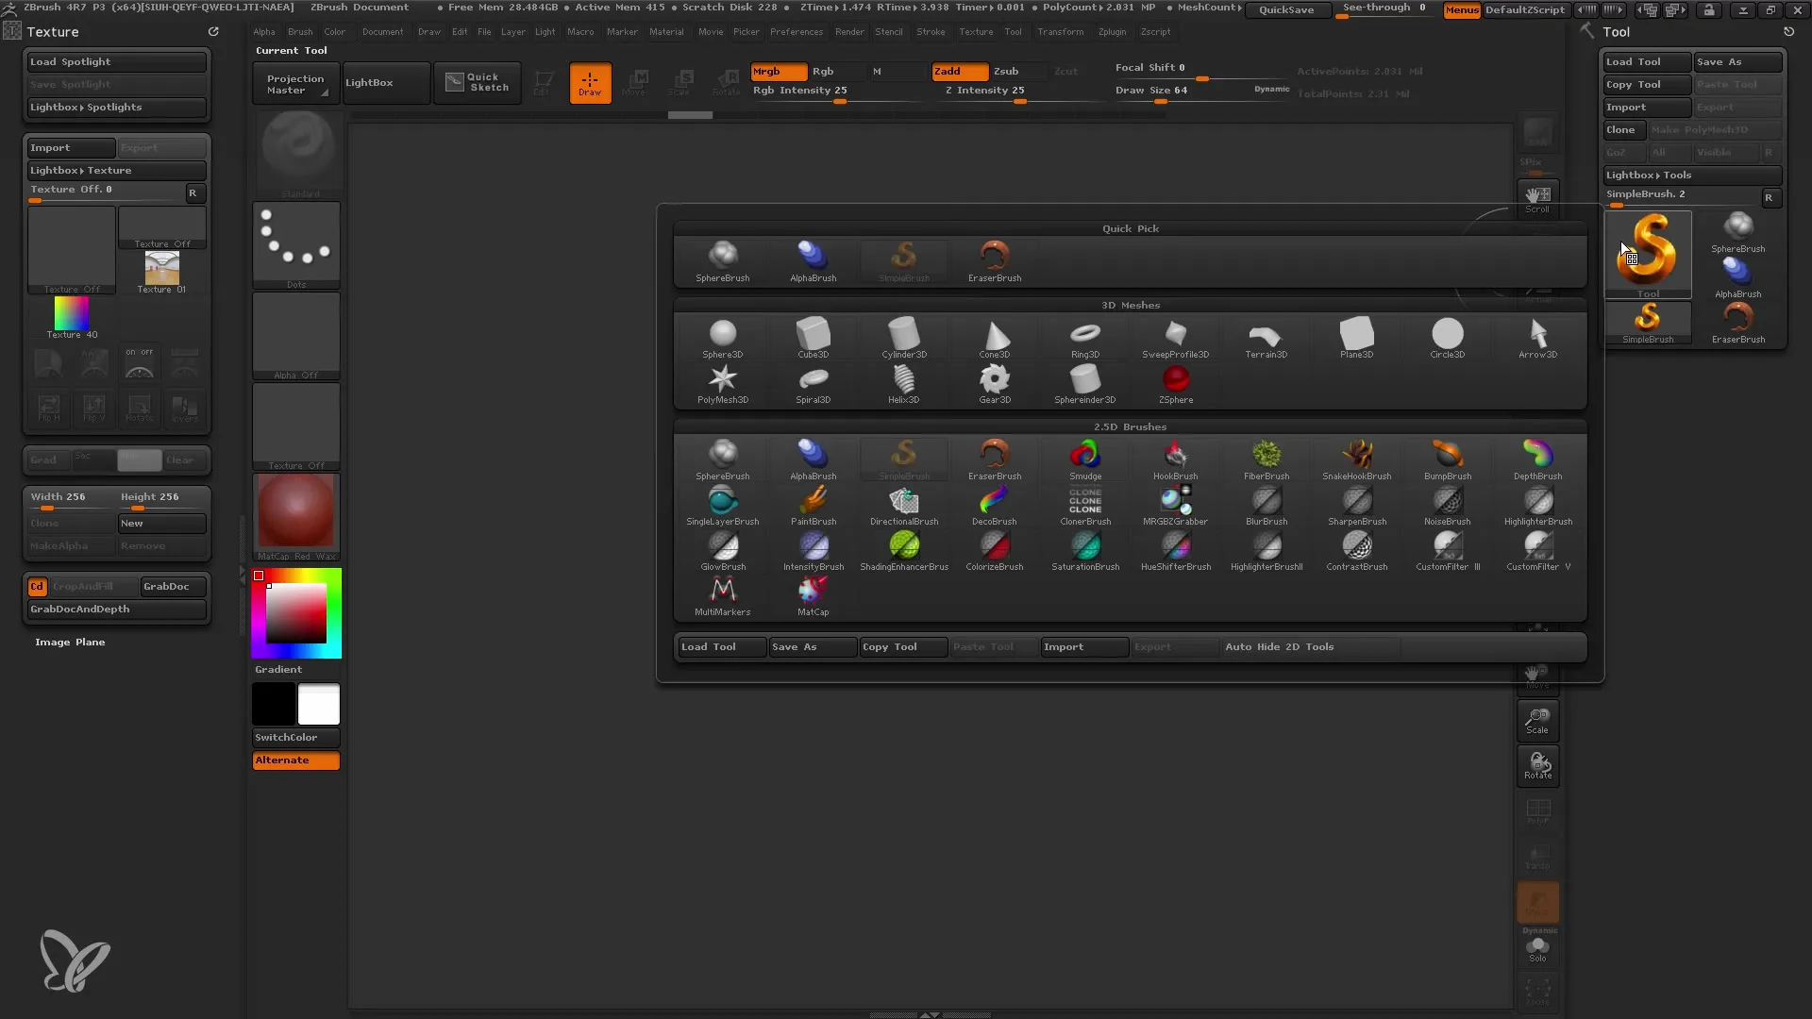Select the SnakeHookBrush
Image resolution: width=1812 pixels, height=1019 pixels.
(1356, 460)
